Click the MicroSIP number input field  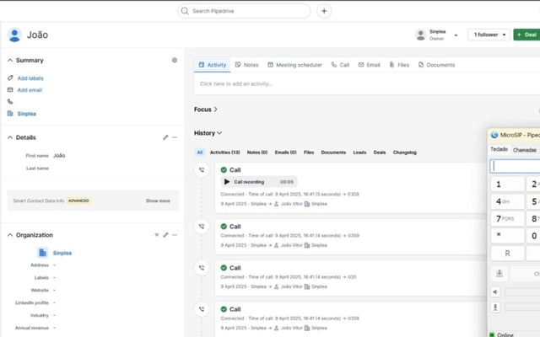[515, 166]
